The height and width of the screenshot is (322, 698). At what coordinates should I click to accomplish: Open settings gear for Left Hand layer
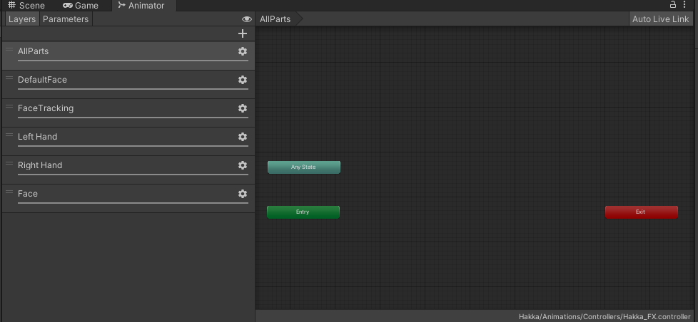click(x=242, y=136)
